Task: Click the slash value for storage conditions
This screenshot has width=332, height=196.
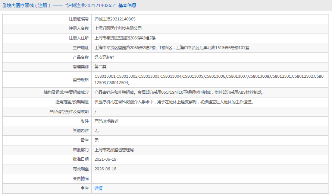Action: point(95,112)
